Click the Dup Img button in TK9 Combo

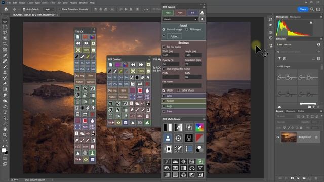point(112,90)
